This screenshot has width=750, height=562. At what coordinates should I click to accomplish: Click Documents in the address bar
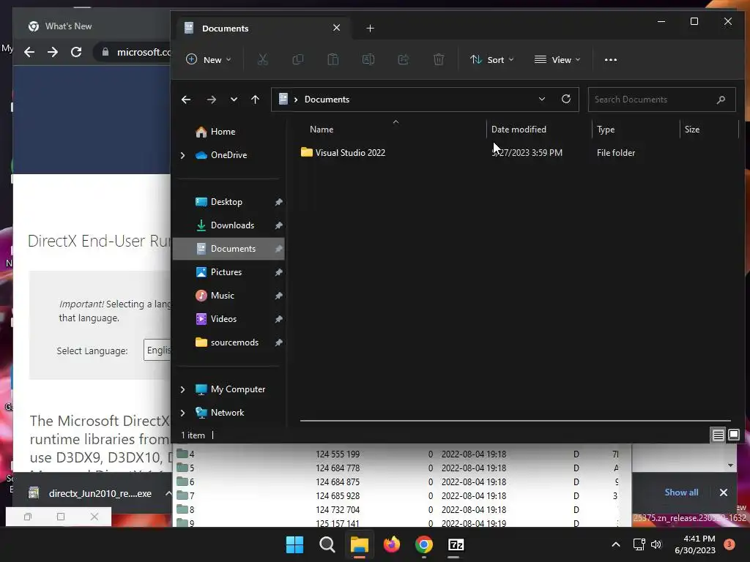(327, 100)
